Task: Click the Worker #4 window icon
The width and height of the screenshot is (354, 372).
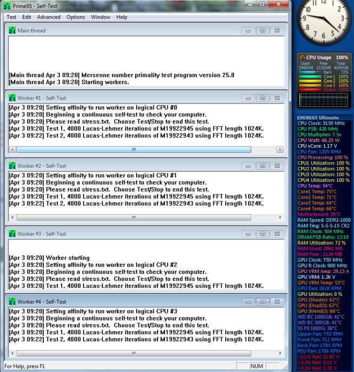Action: click(x=13, y=302)
